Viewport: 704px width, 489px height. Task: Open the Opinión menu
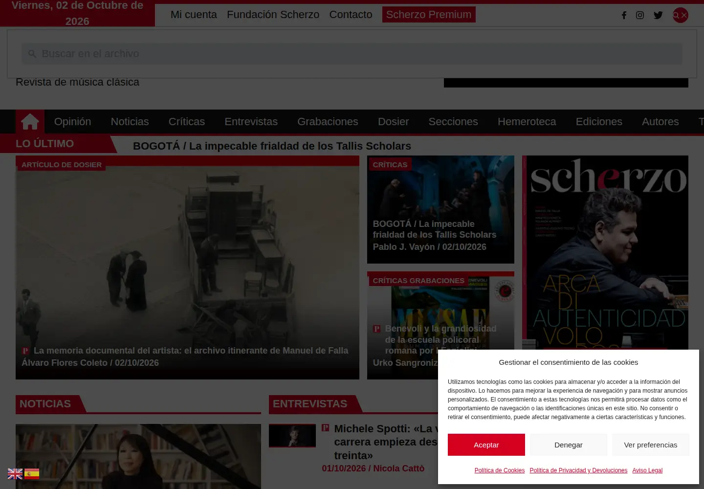coord(72,121)
